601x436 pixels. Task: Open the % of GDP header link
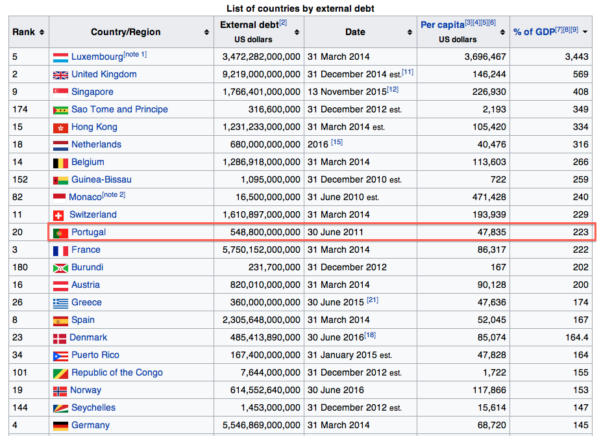532,32
